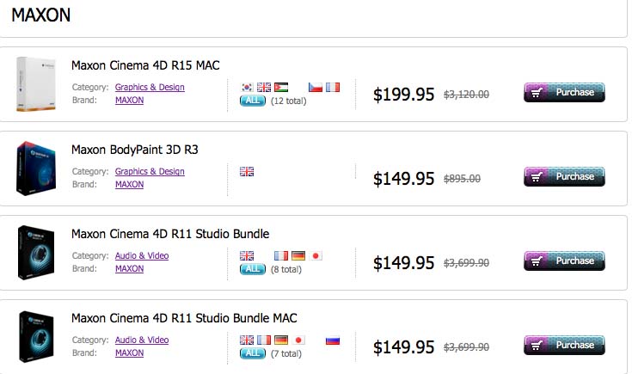
Task: Expand ALL 8 languages for R11 Studio Bundle
Action: [252, 269]
